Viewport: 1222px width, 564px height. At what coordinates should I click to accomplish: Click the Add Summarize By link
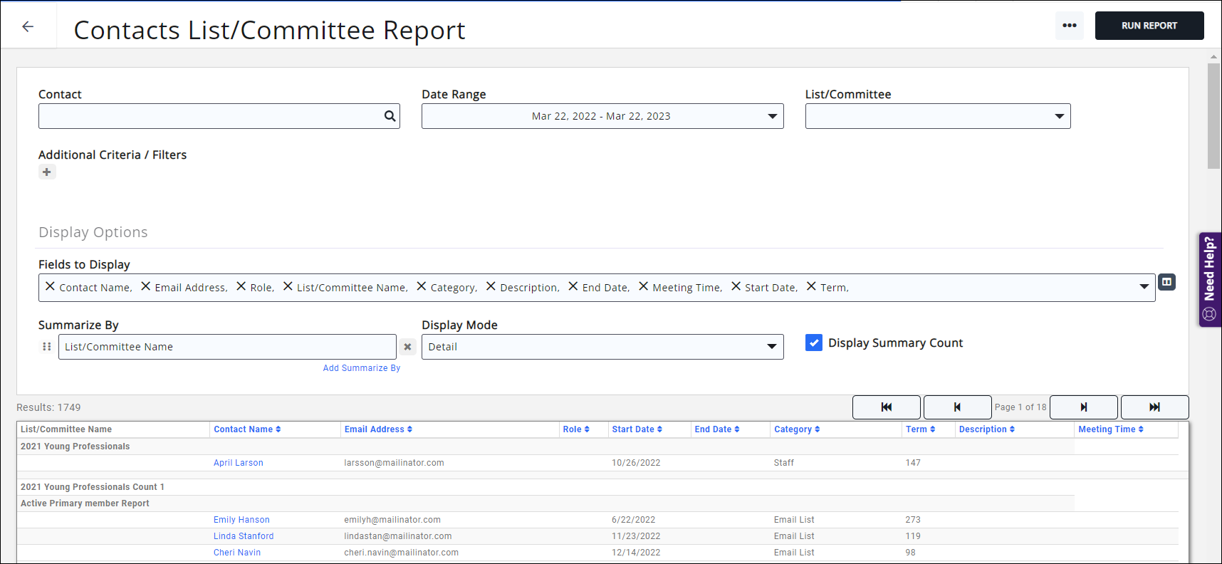click(x=362, y=368)
